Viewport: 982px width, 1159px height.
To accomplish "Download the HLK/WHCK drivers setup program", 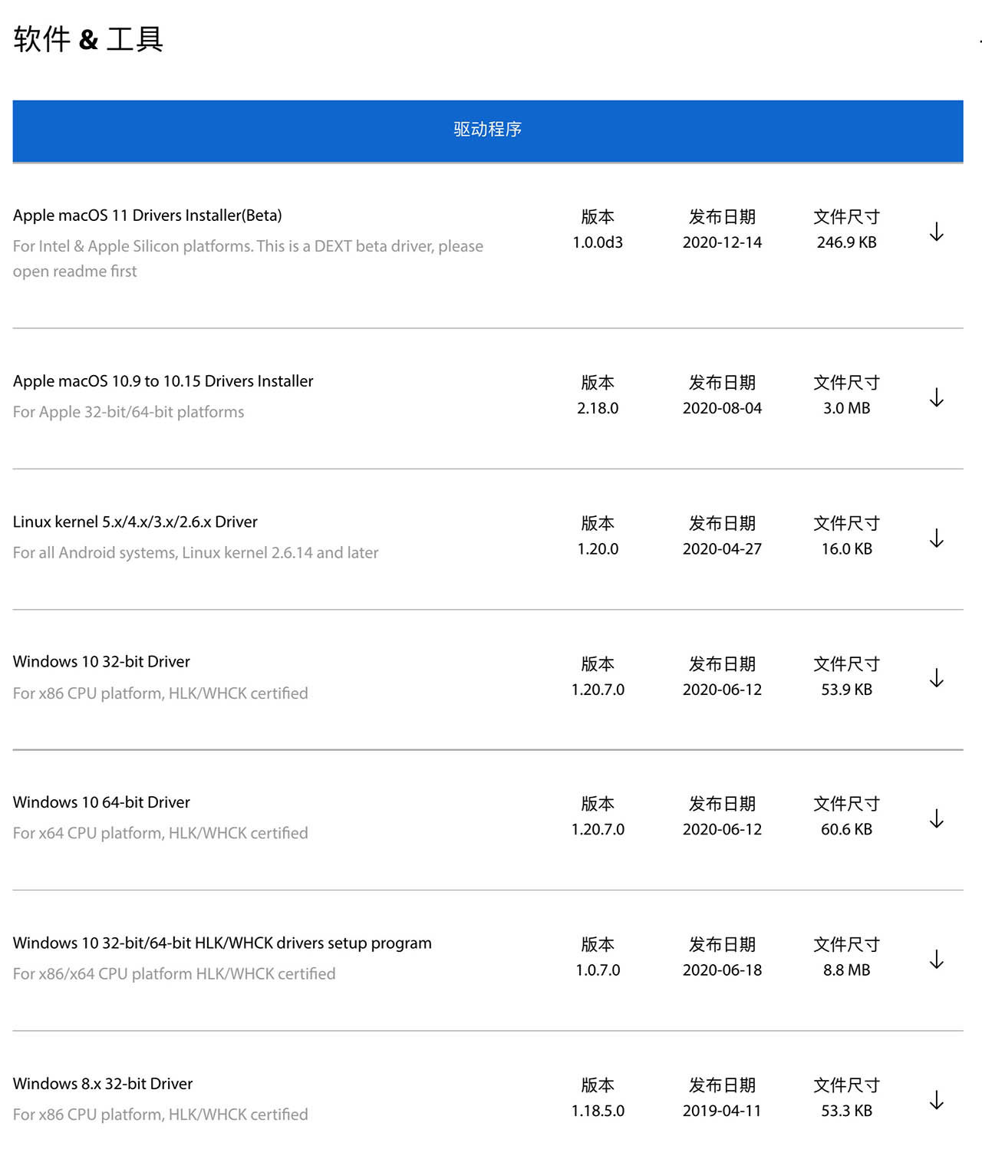I will 936,960.
